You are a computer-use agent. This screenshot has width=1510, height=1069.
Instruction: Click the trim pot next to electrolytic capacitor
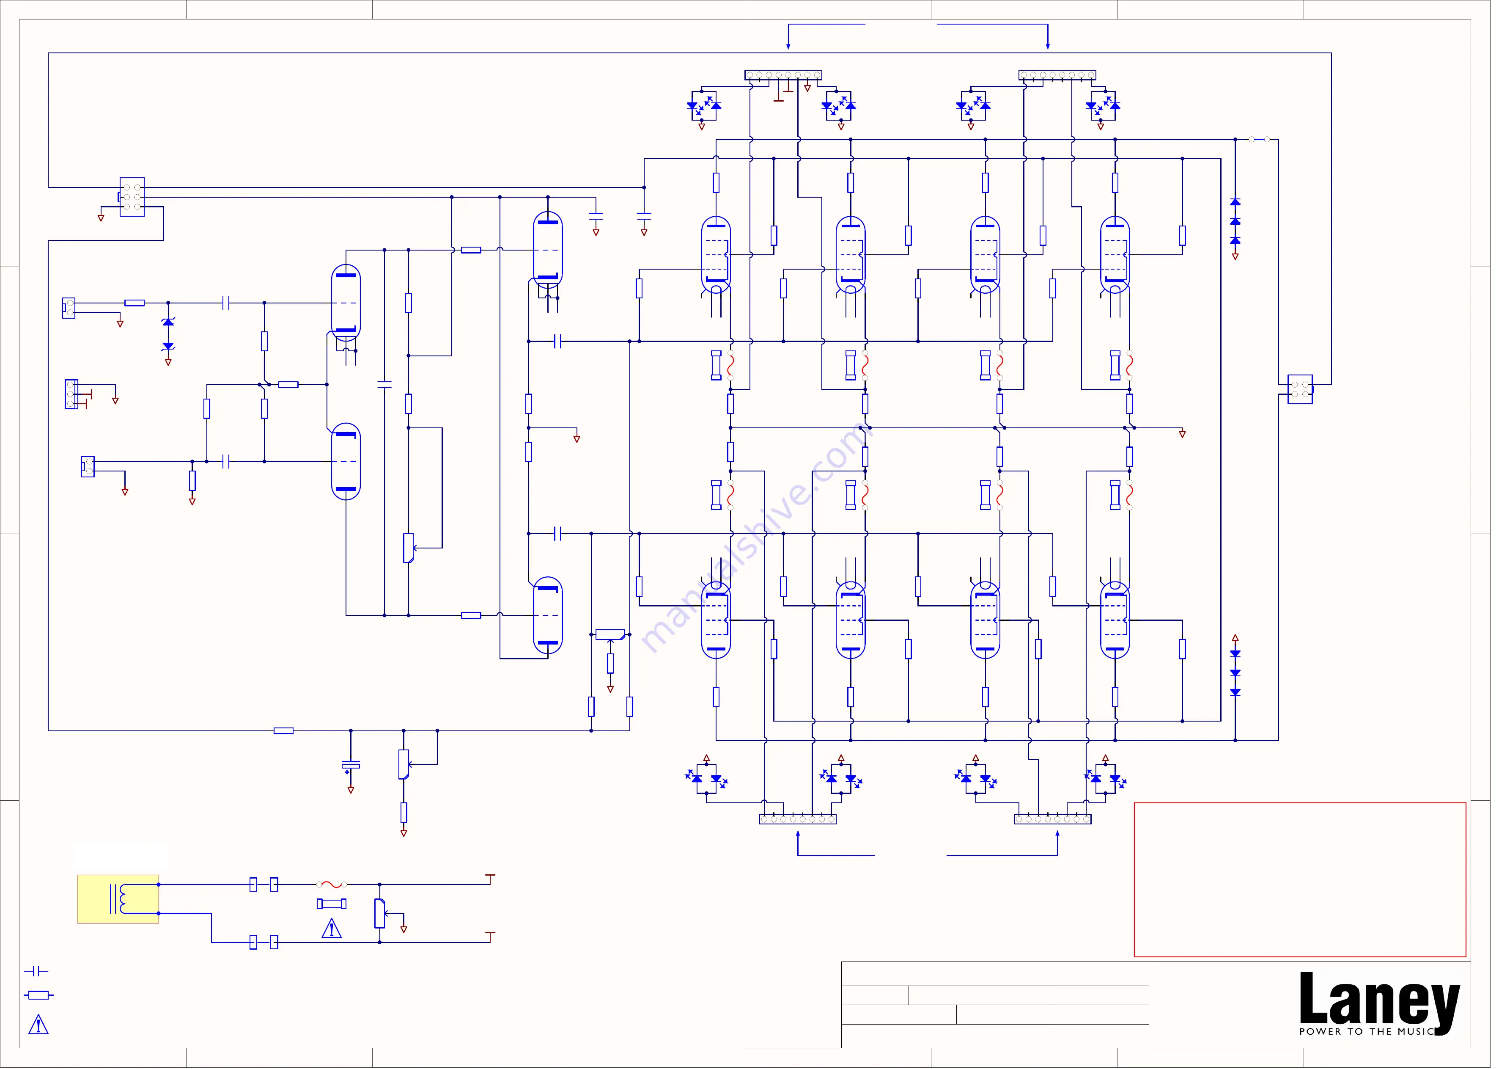pos(404,764)
